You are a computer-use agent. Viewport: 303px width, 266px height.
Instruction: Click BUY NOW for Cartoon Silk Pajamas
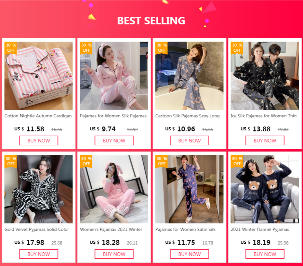point(189,140)
